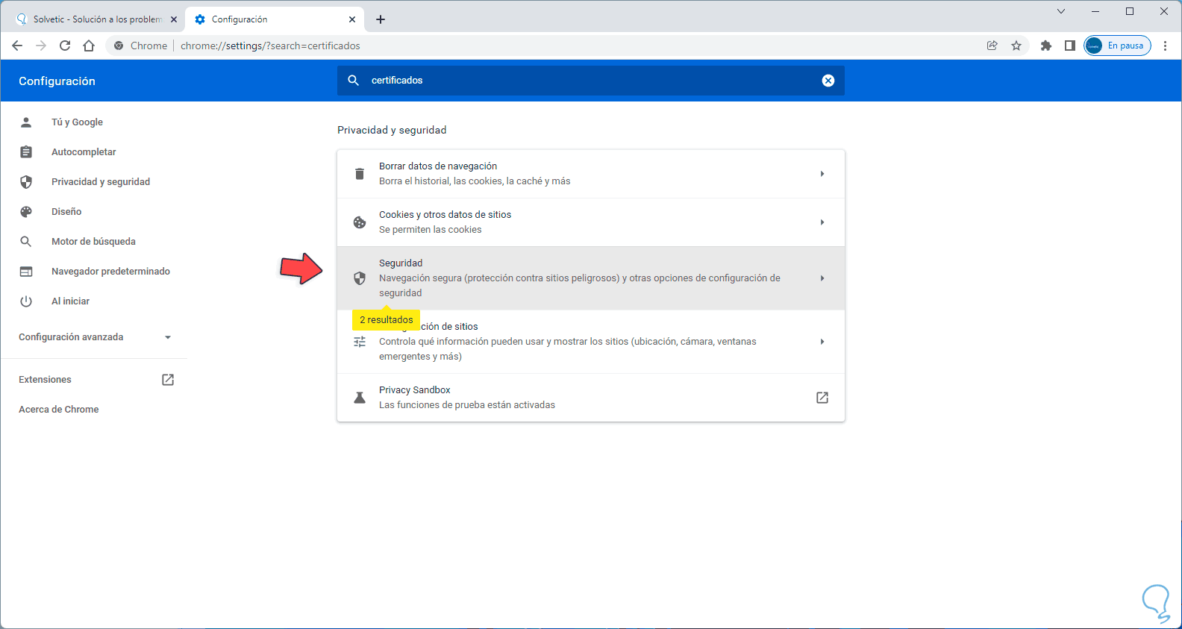Go to the home page
Image resolution: width=1182 pixels, height=629 pixels.
(89, 46)
